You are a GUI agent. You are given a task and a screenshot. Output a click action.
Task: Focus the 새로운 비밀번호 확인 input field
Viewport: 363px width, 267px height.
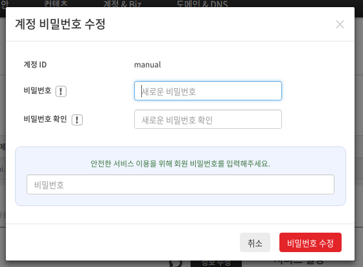(x=208, y=119)
